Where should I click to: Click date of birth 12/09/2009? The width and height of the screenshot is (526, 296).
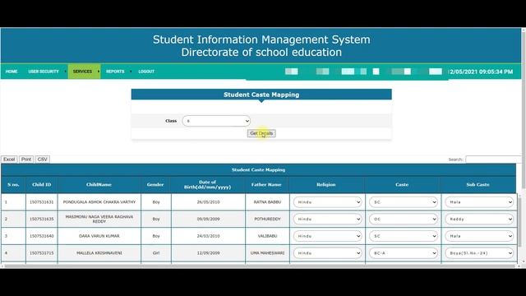(208, 253)
